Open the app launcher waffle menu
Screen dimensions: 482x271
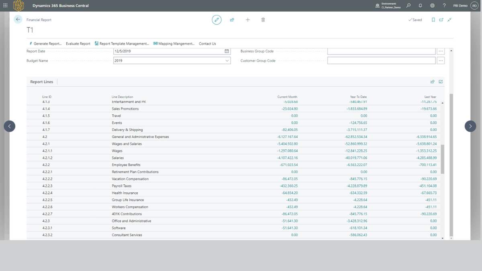pos(5,6)
